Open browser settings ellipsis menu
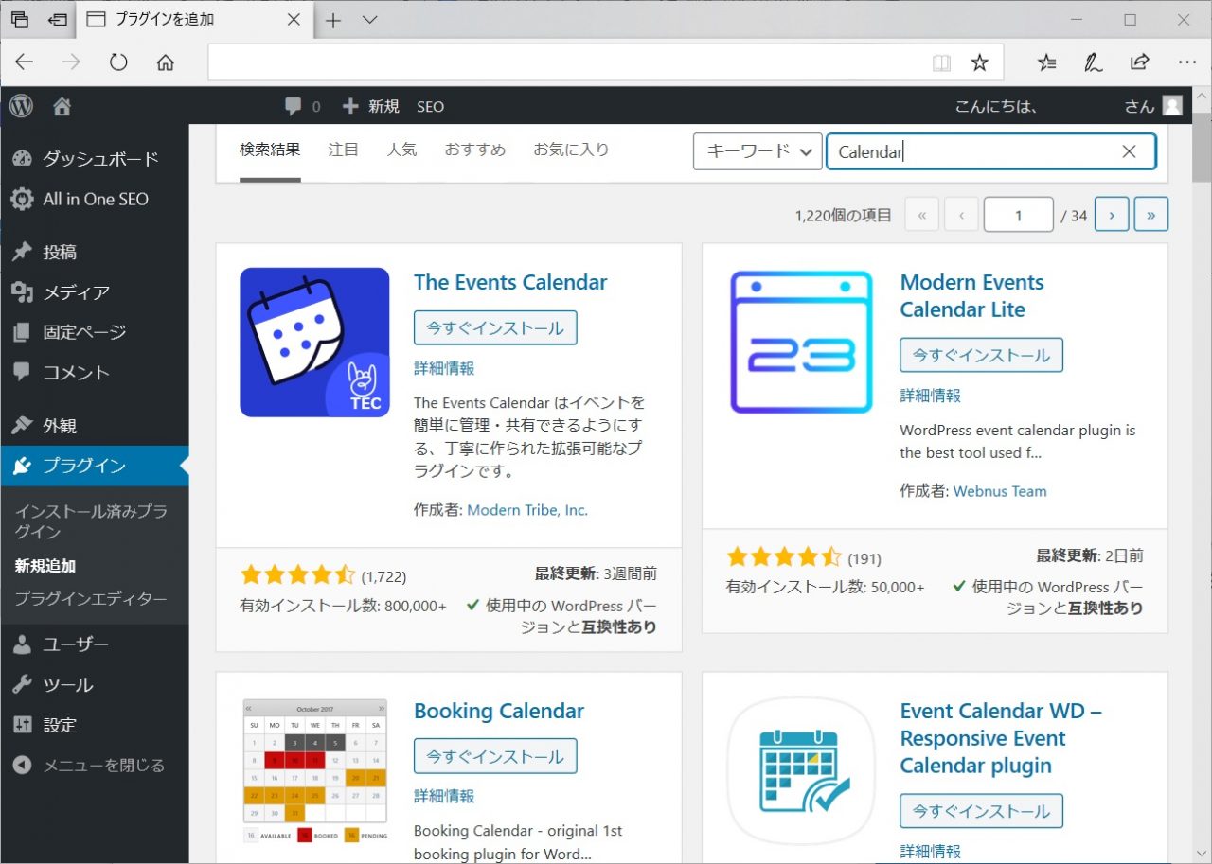This screenshot has height=864, width=1212. [x=1187, y=62]
